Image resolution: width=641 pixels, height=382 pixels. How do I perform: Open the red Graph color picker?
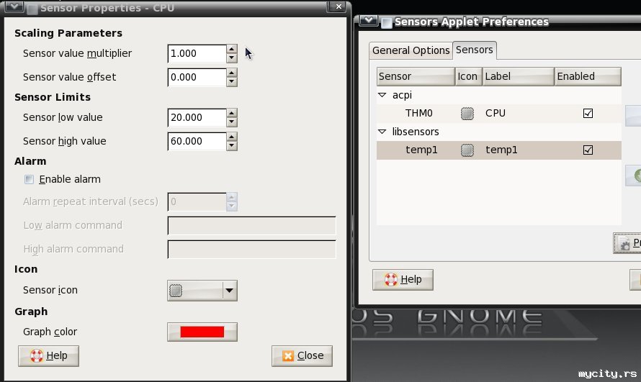(x=202, y=332)
